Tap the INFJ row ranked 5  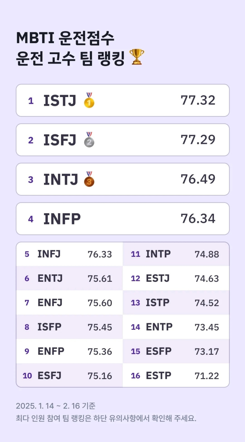(69, 254)
